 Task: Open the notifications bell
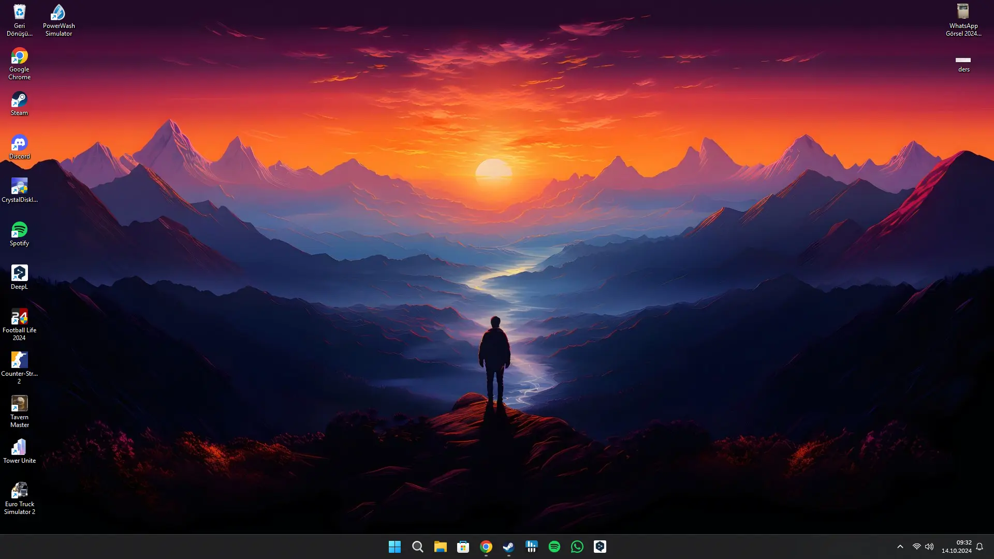(980, 547)
